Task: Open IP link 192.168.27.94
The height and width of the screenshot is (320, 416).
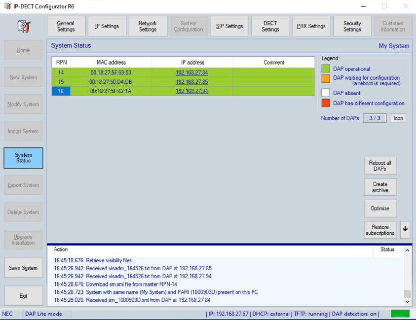Action: [x=192, y=91]
